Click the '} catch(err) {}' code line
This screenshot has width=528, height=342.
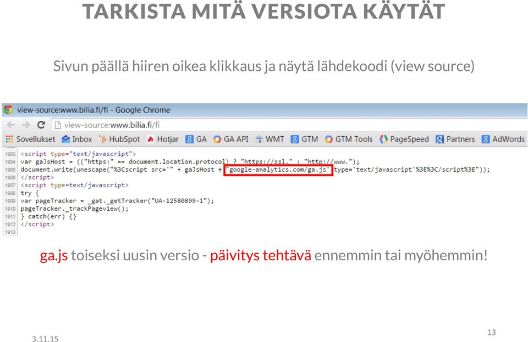tap(48, 217)
